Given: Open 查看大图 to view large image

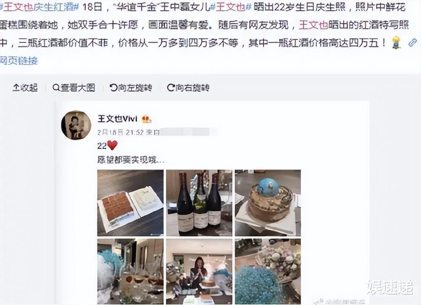Looking at the screenshot, I should click(x=74, y=88).
